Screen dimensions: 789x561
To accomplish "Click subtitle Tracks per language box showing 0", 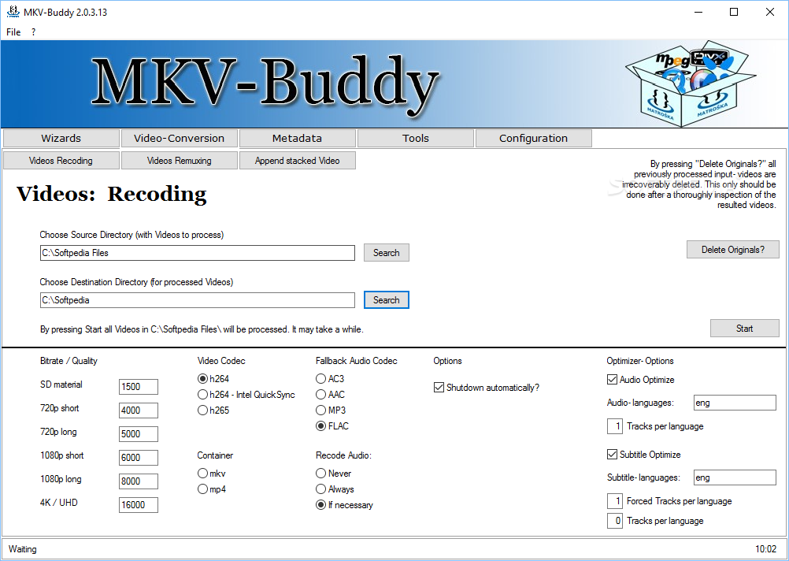I will pyautogui.click(x=615, y=521).
